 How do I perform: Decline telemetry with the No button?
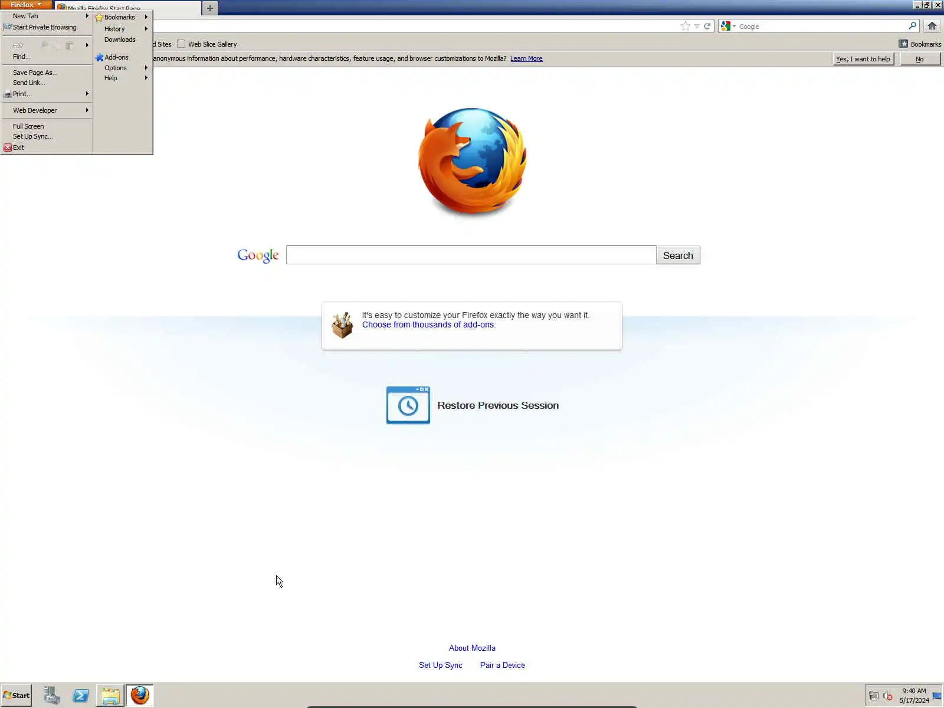pos(919,59)
